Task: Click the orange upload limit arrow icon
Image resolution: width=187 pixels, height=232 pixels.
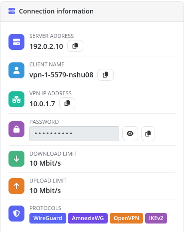Action: 16,186
